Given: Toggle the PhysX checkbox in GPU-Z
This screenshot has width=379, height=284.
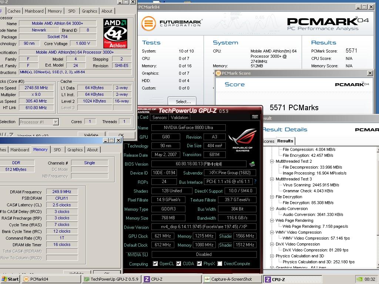Looking at the screenshot, I should pyautogui.click(x=199, y=263).
